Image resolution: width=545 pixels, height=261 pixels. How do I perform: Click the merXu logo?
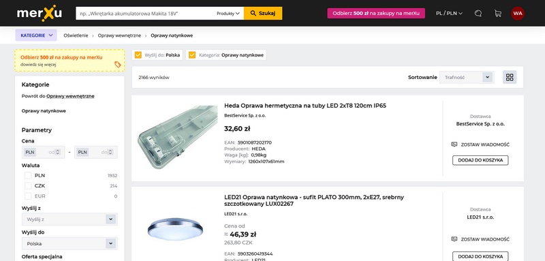[x=40, y=14]
